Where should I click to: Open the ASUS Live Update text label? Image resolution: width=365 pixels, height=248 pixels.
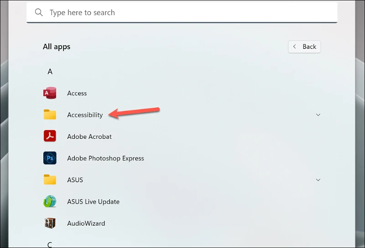coord(93,201)
